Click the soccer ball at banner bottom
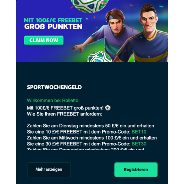Screen dimensions: 184x184 tap(99, 57)
